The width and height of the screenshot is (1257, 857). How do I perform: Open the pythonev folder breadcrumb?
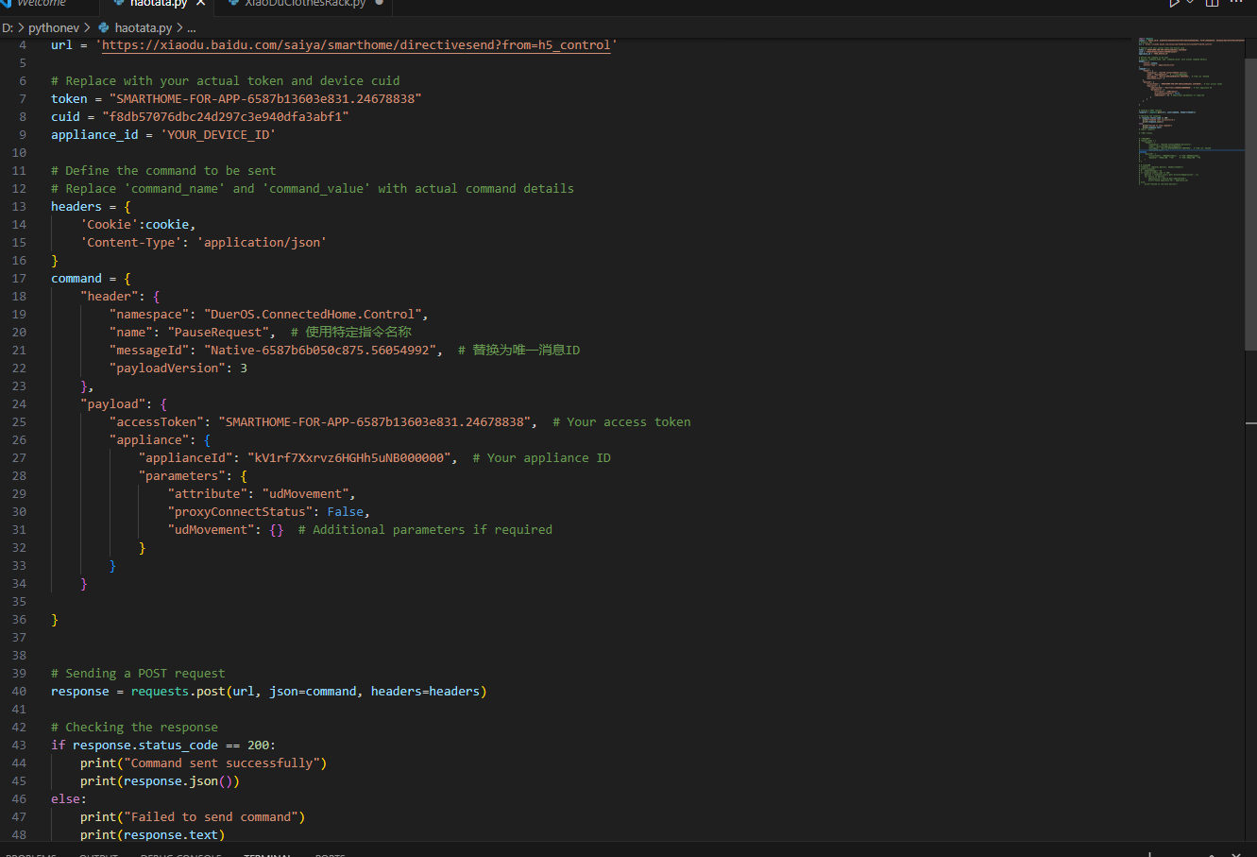click(x=54, y=27)
